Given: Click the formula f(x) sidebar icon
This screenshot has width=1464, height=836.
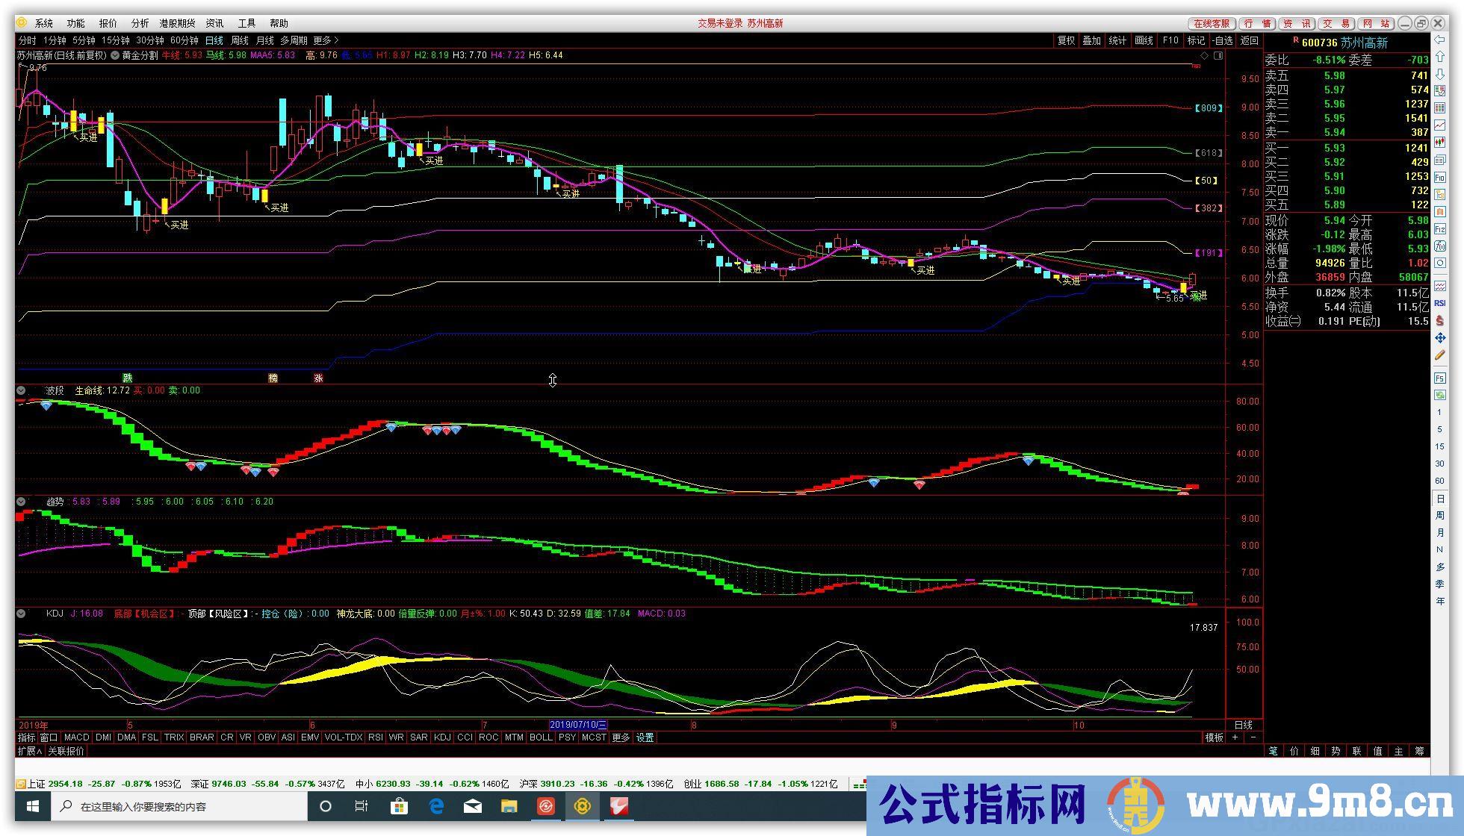Looking at the screenshot, I should point(1439,246).
